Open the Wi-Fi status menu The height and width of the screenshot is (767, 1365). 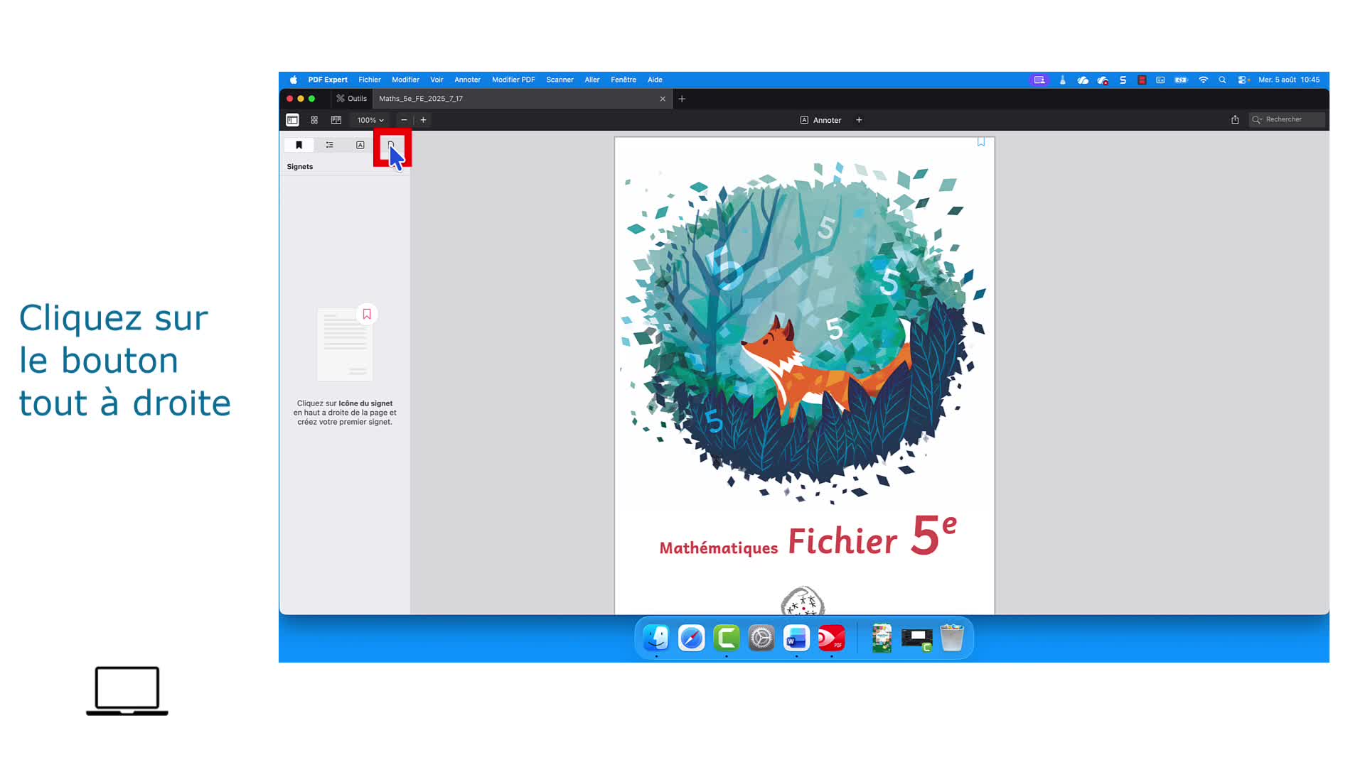click(x=1204, y=80)
